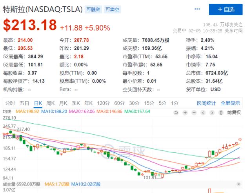Image resolution: width=251 pixels, height=193 pixels.
Task: Select the 年K chart tab
Action: [x=88, y=103]
